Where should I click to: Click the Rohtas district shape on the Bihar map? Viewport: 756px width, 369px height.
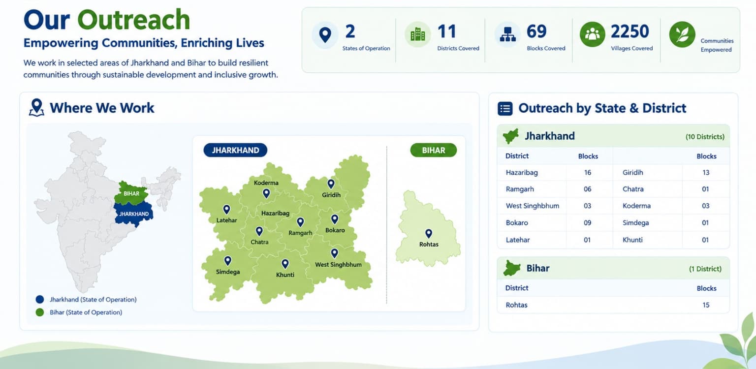pos(428,229)
